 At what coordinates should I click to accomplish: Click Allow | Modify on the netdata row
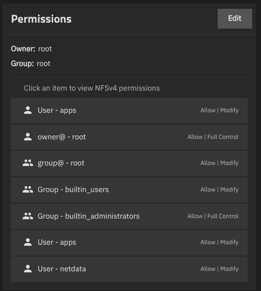pos(220,269)
